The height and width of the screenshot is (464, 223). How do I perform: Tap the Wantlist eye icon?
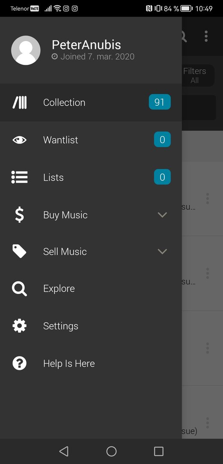click(19, 140)
